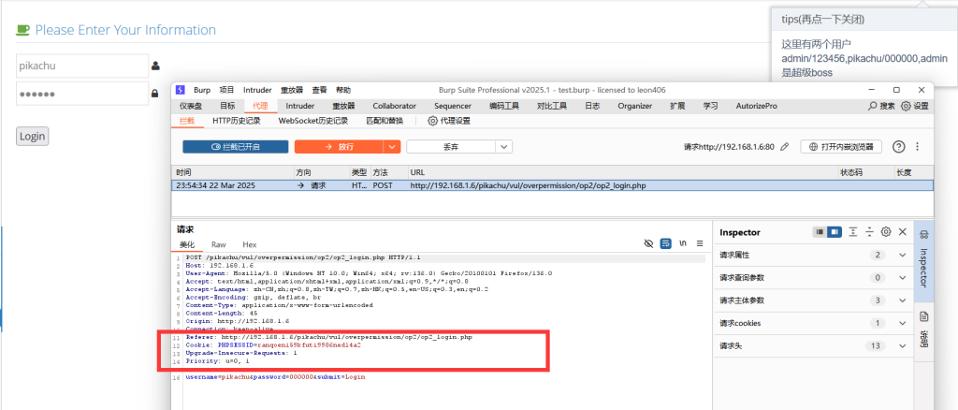Select the intercepted POST request row

(x=552, y=185)
